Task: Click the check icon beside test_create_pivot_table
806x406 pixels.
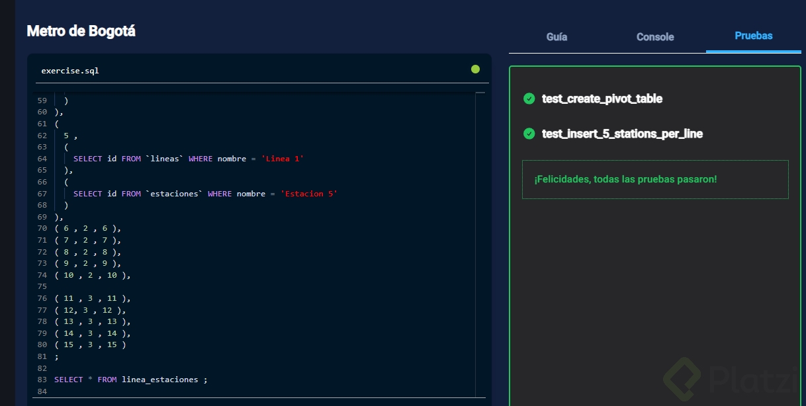Action: 529,99
